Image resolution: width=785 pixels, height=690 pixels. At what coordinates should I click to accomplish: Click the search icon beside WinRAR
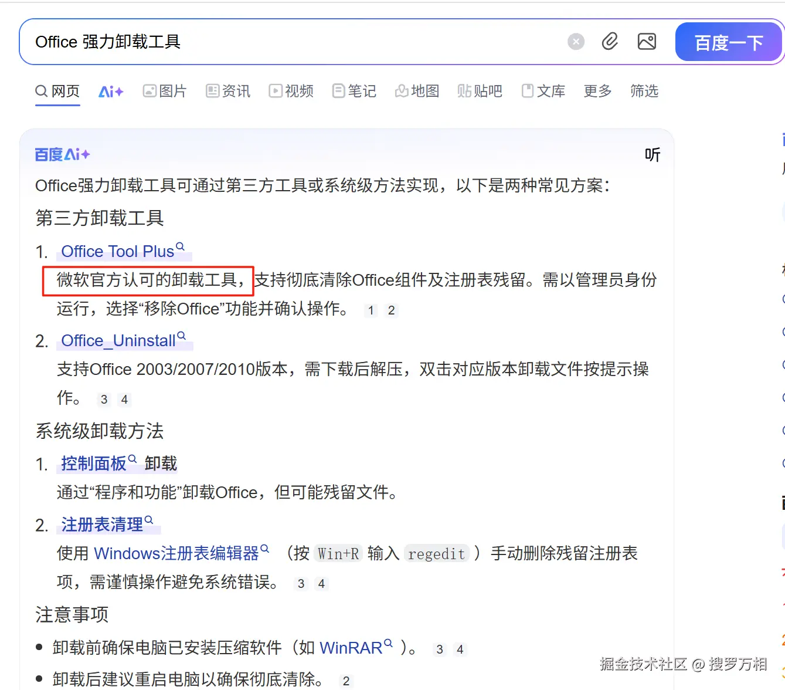pyautogui.click(x=388, y=643)
